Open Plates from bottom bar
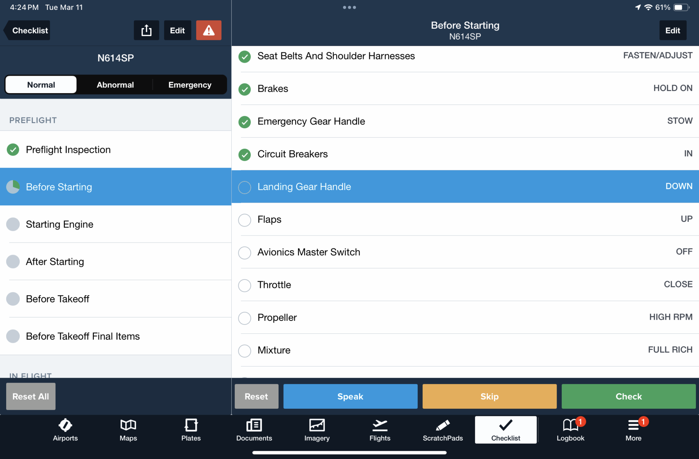The width and height of the screenshot is (699, 459). tap(191, 430)
